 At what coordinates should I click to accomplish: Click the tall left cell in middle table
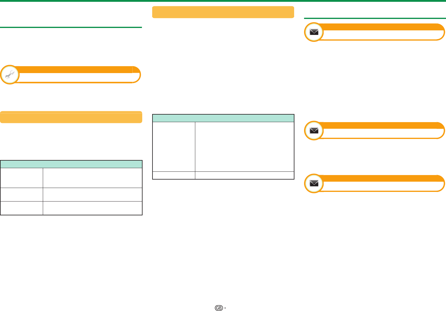pyautogui.click(x=174, y=146)
